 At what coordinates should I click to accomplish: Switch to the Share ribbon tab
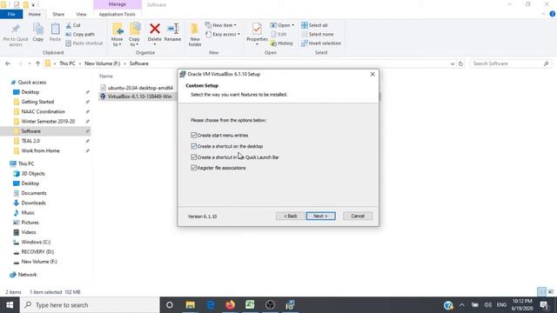pos(58,14)
